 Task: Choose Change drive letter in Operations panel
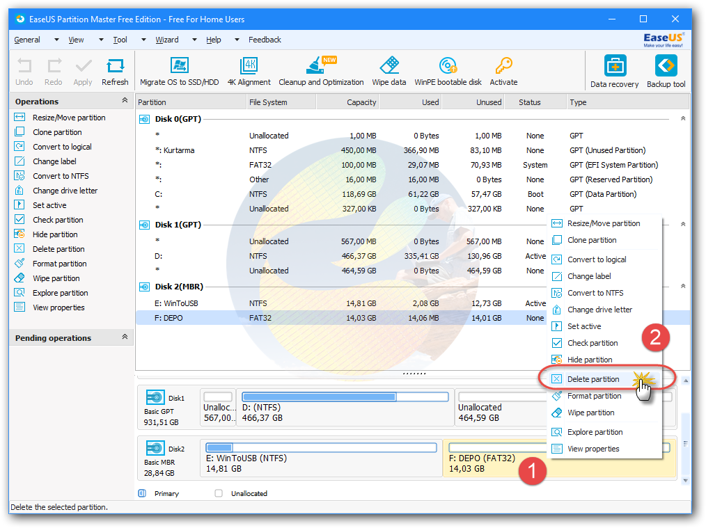coord(65,191)
